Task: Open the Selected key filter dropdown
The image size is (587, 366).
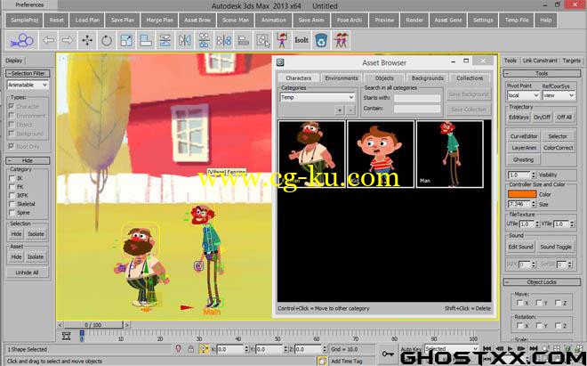Action: coord(452,349)
